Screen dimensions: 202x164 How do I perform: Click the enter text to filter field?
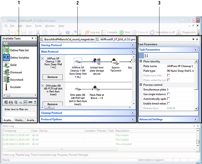20,114
